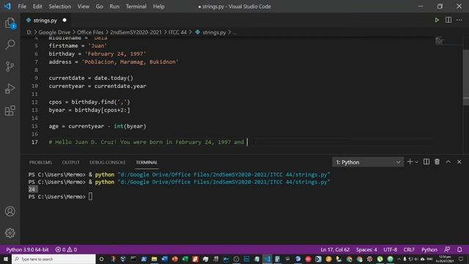469x264 pixels.
Task: Open the Explorer view in activity bar
Action: [10, 23]
